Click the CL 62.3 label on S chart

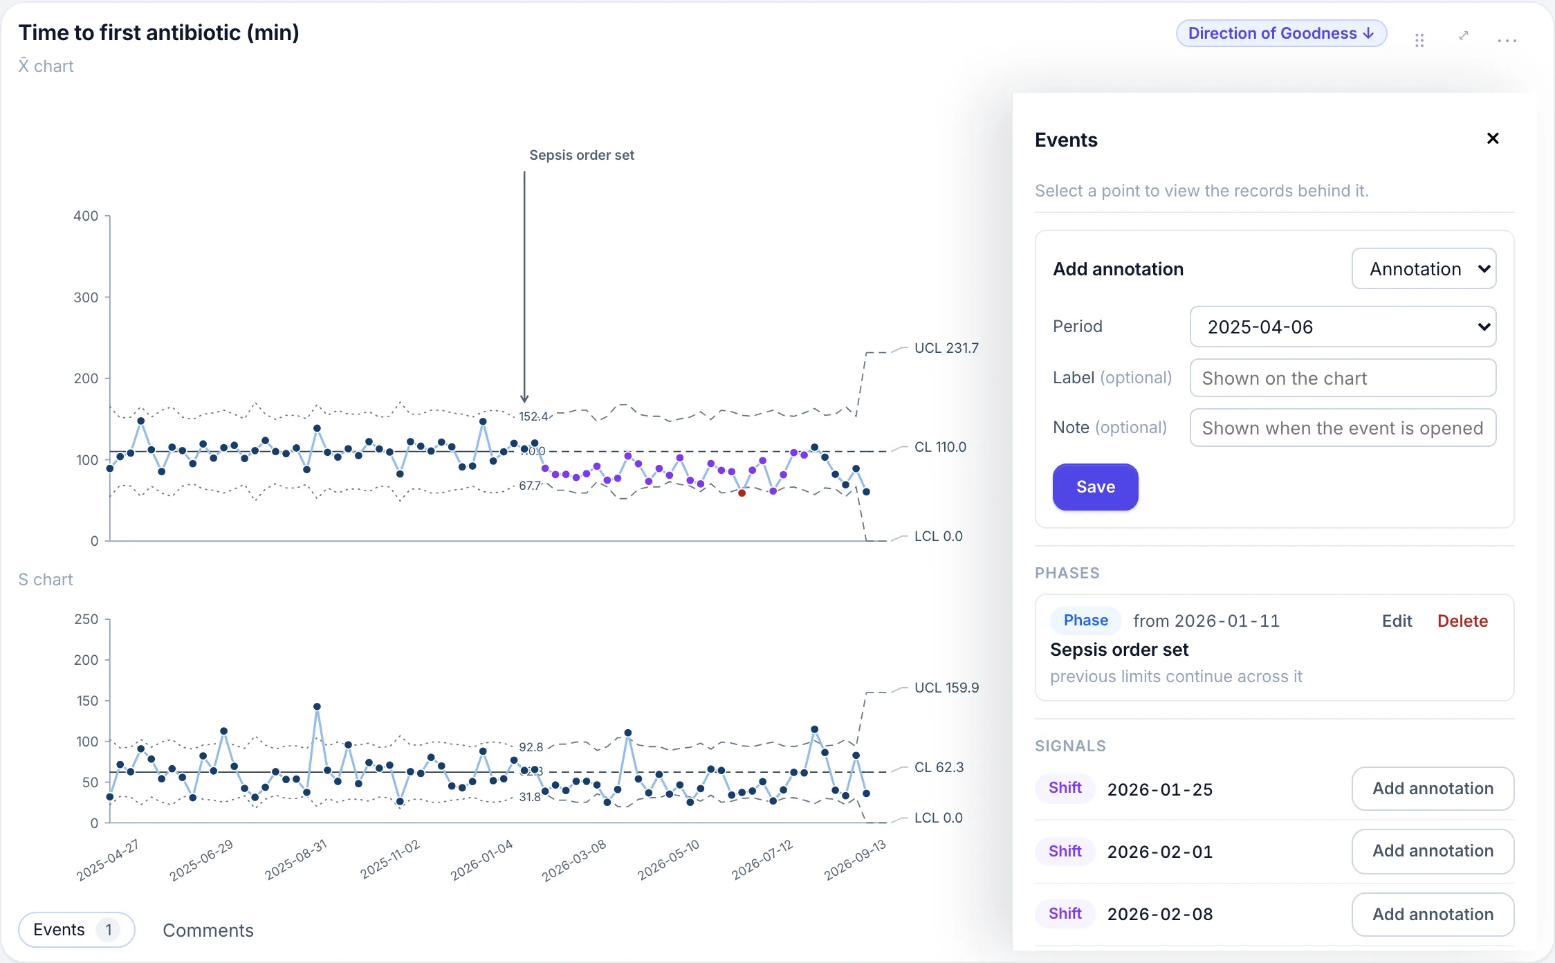pyautogui.click(x=939, y=767)
